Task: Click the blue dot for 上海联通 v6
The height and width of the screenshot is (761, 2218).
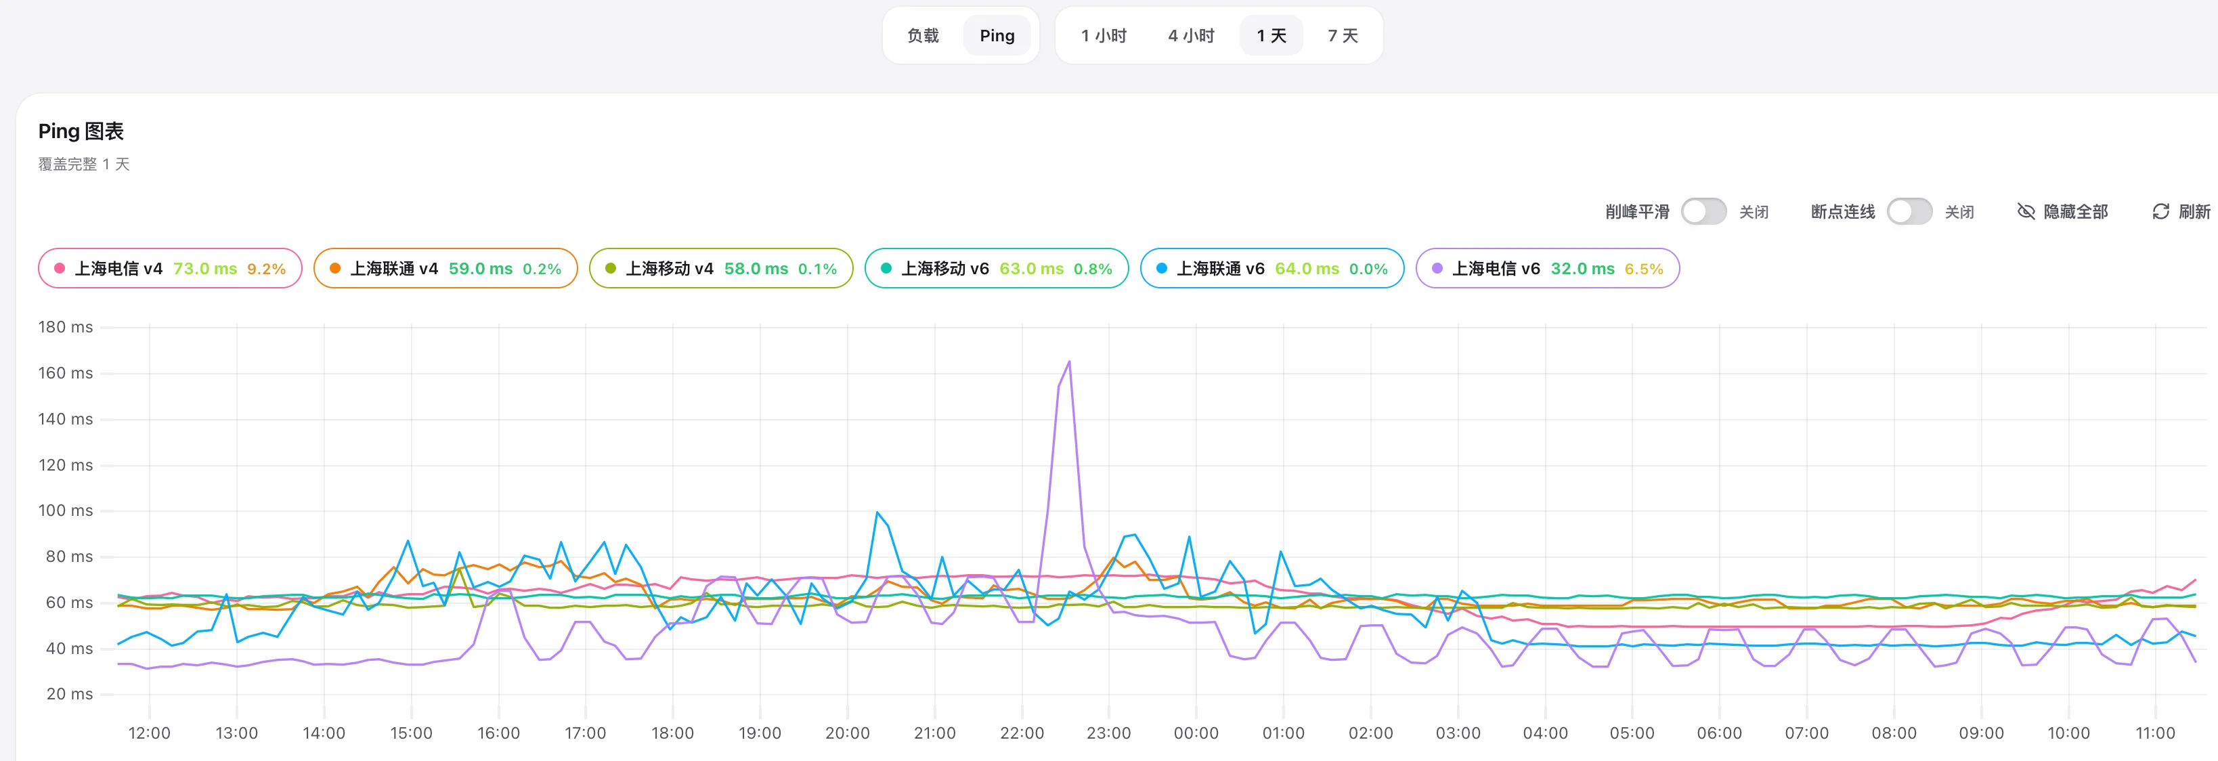Action: click(1162, 269)
